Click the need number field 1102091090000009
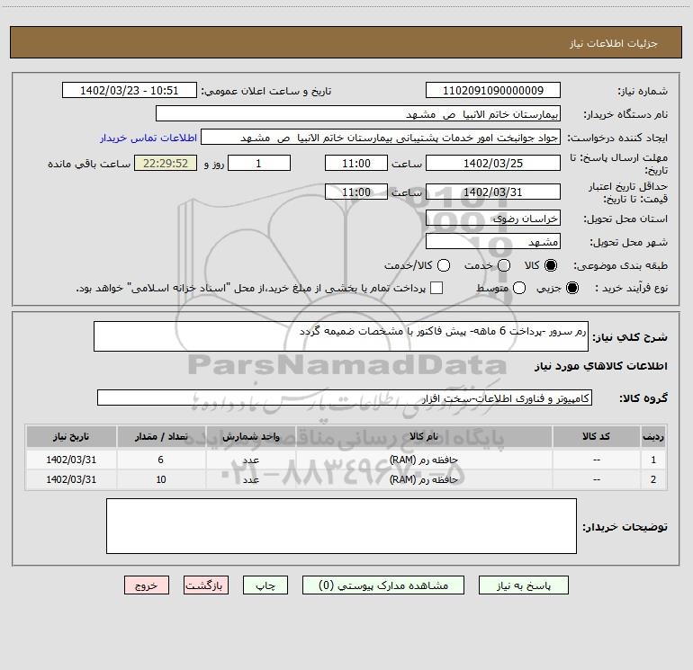Image resolution: width=693 pixels, height=670 pixels. point(493,90)
